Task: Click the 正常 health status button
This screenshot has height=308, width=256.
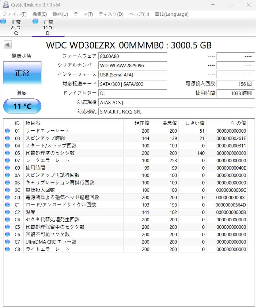Action: click(x=22, y=73)
